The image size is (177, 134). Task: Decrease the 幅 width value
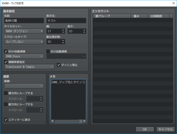[x=63, y=32]
